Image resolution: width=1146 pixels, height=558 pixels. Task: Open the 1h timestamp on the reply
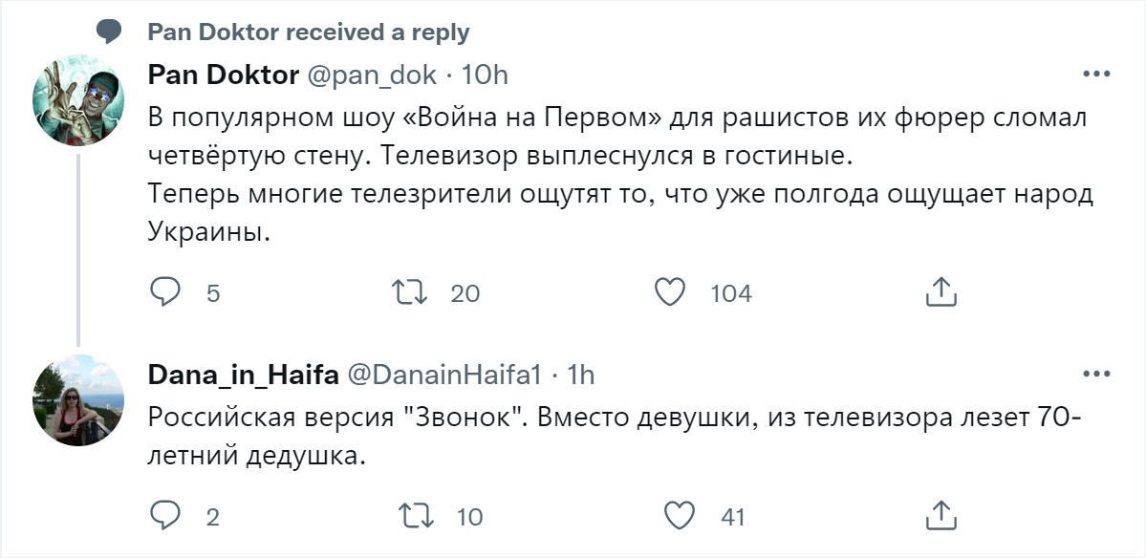pos(581,375)
